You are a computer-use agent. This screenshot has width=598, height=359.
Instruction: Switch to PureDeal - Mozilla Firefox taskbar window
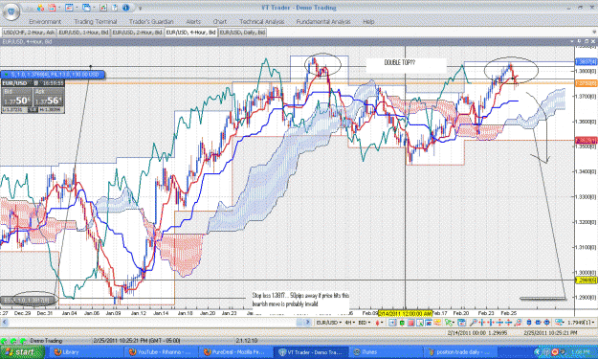[x=235, y=351]
